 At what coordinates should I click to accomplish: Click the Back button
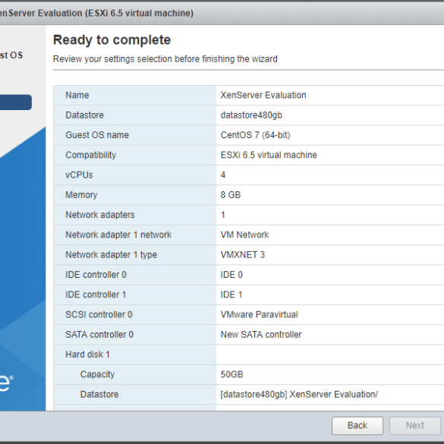pyautogui.click(x=357, y=425)
